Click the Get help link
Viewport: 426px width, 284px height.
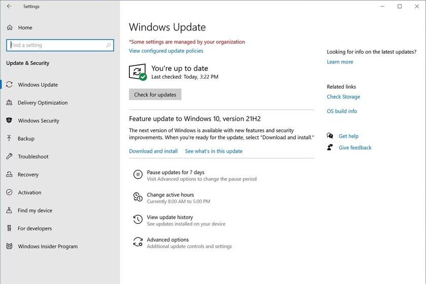pyautogui.click(x=348, y=136)
